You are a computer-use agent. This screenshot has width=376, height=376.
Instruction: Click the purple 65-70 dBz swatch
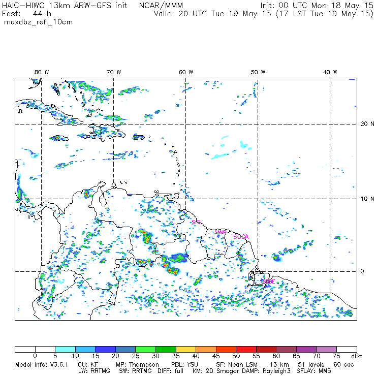(x=306, y=349)
